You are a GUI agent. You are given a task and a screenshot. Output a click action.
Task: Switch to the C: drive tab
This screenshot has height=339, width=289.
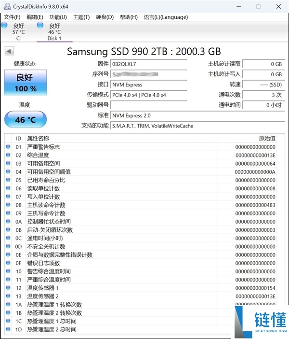(19, 32)
